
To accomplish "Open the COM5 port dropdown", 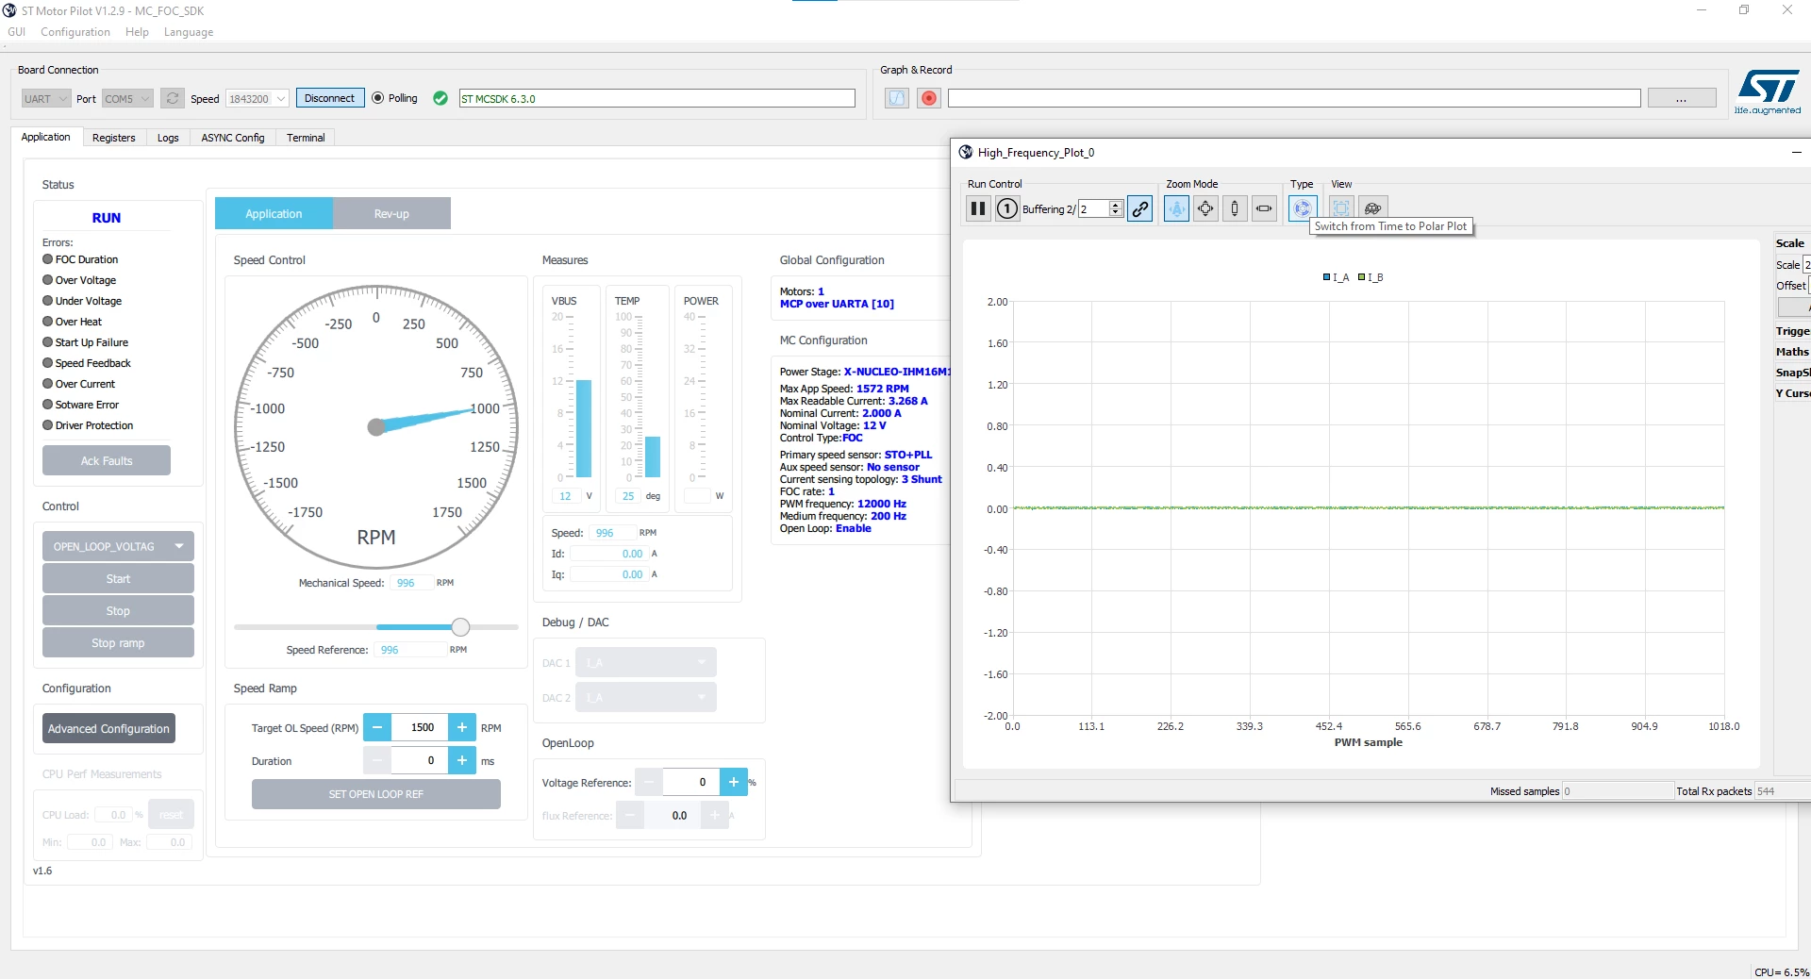I will (127, 98).
